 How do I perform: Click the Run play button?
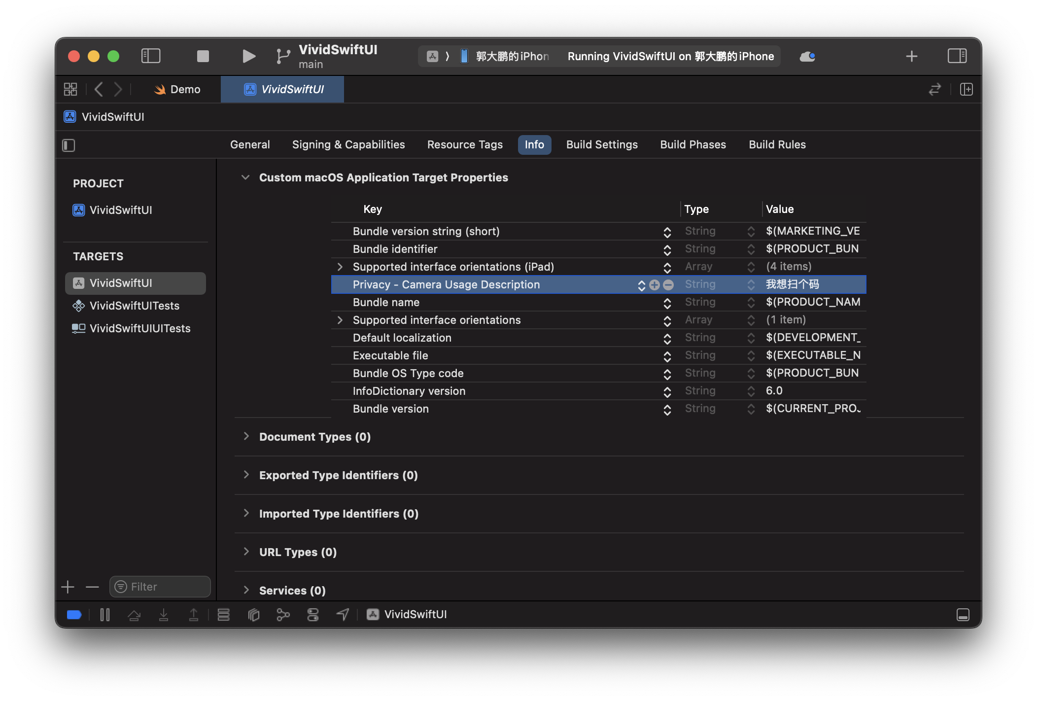pyautogui.click(x=249, y=56)
